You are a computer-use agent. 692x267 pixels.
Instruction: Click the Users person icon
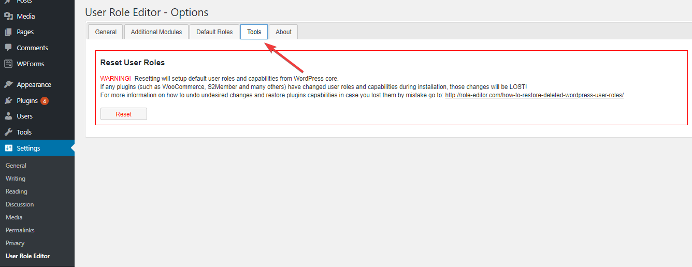(8, 116)
